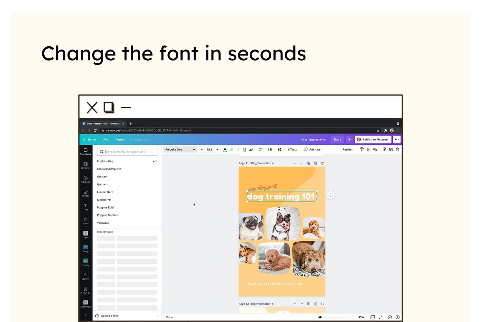Screen dimensions: 483x322
Task: Select the Poppins Bold font
Action: [x=105, y=207]
